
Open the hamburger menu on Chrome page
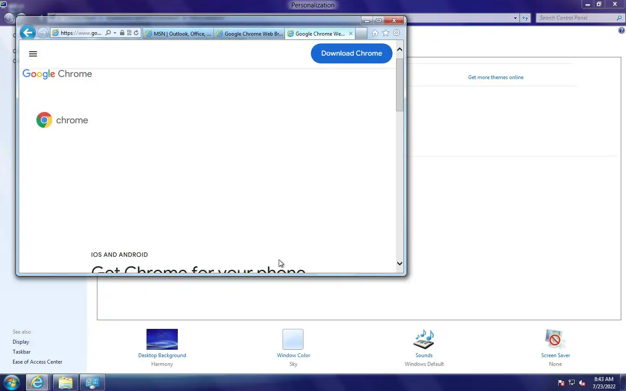click(x=33, y=54)
